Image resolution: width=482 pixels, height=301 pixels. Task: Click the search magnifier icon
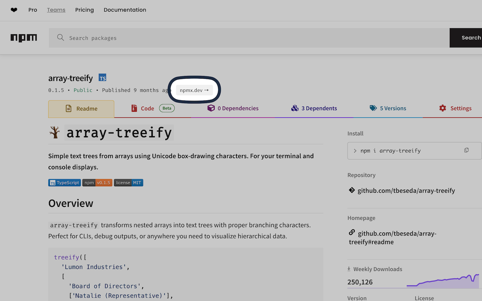61,38
